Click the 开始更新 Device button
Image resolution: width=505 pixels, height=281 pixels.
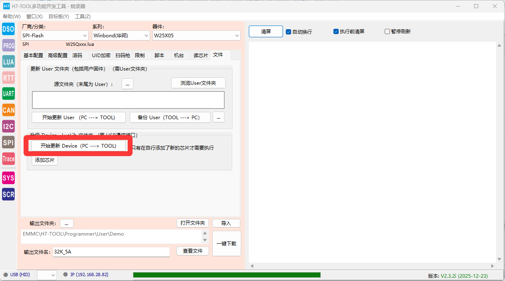coord(78,146)
